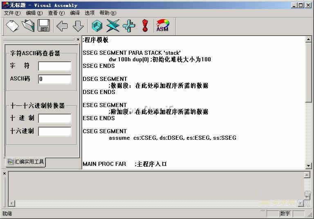Close the left tools side panel

click(78, 40)
